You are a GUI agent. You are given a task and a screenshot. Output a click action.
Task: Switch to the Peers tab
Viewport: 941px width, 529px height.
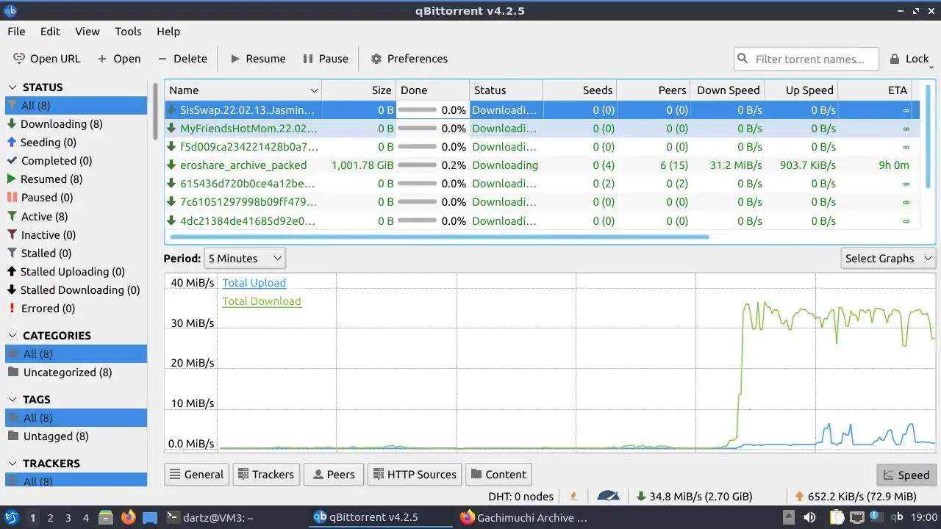pyautogui.click(x=333, y=475)
